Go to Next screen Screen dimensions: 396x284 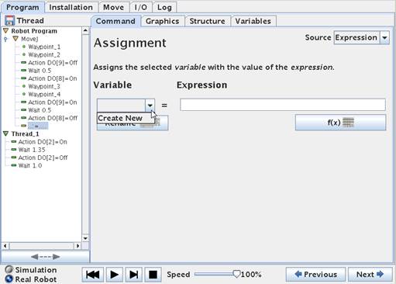click(370, 275)
